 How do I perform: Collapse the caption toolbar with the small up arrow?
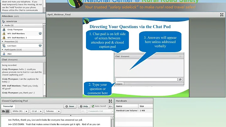[71, 115]
